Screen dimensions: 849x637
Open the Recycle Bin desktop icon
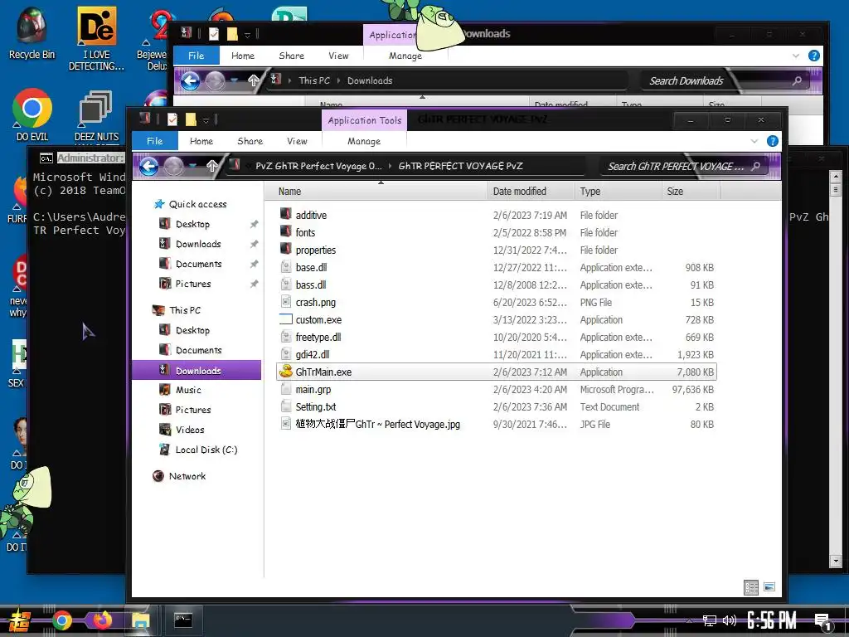point(32,33)
